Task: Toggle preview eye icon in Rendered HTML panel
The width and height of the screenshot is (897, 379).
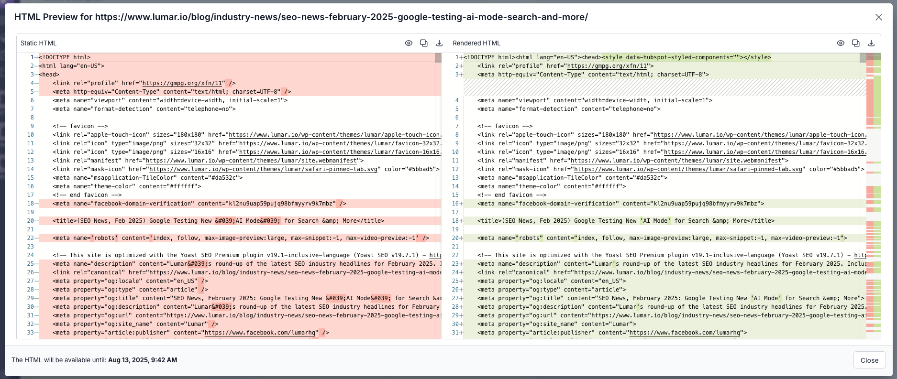Action: pyautogui.click(x=841, y=43)
